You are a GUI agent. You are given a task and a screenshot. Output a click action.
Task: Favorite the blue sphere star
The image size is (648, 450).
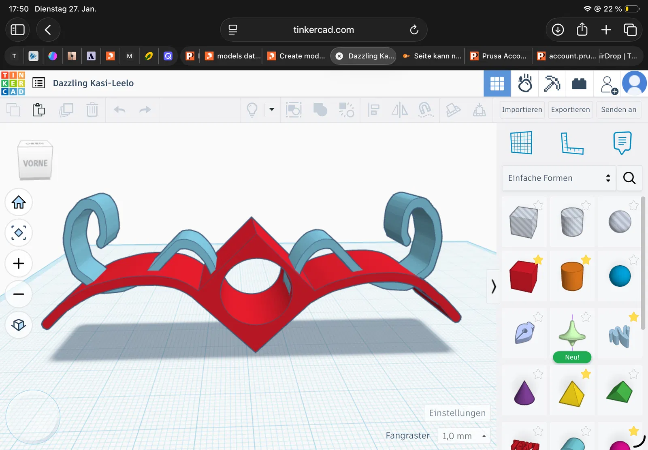pos(634,260)
